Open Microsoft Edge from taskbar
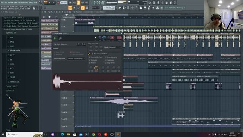This screenshot has width=243, height=137. tap(62, 134)
